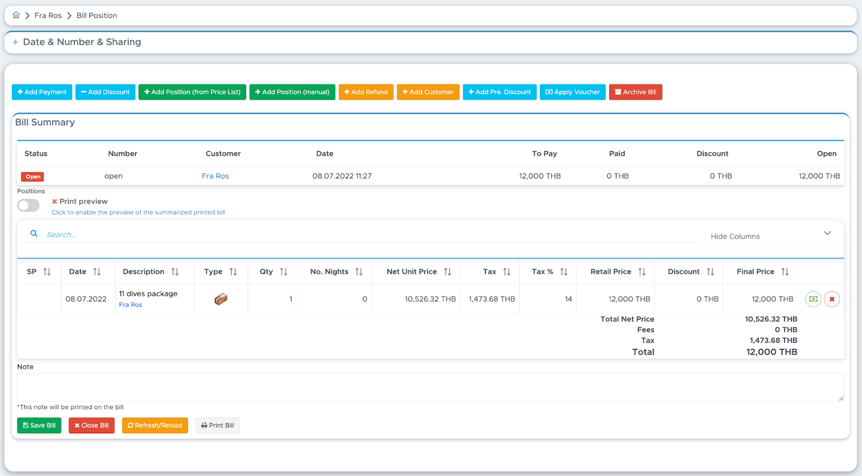Focus the positions Search field
This screenshot has width=862, height=476.
coord(372,234)
